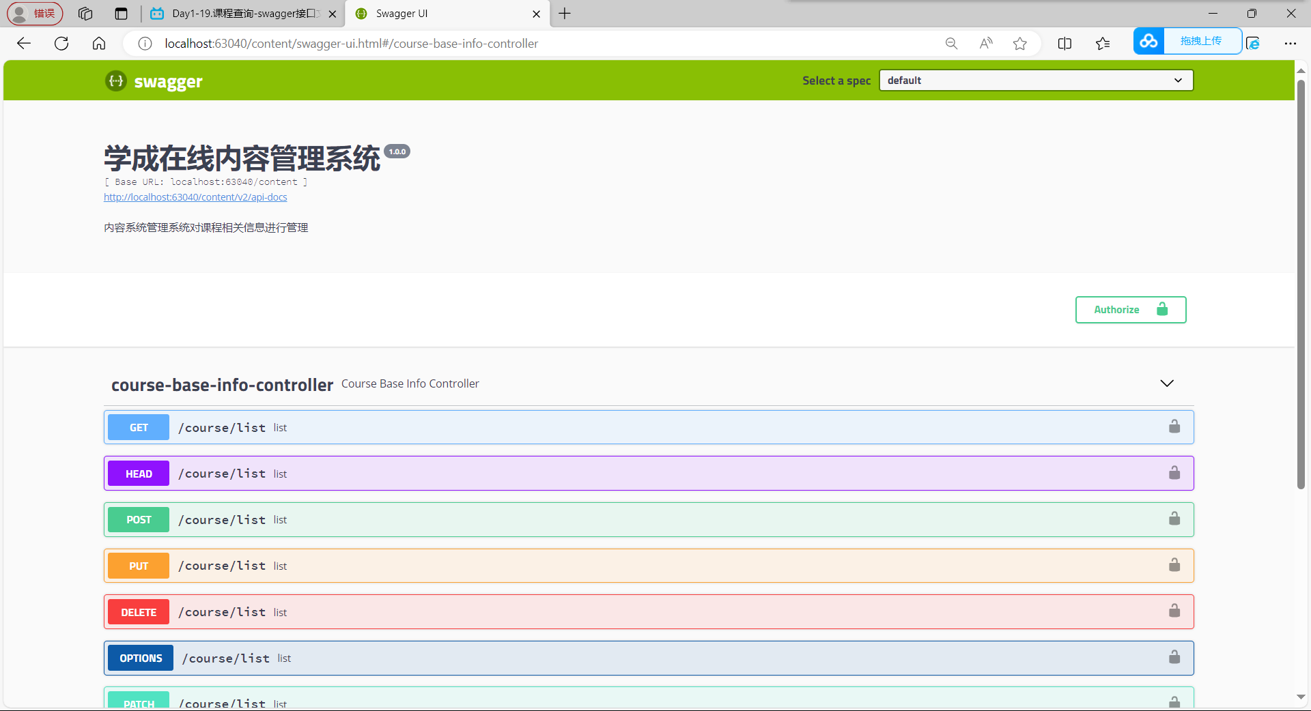Screen dimensions: 1311x711
Task: Expand the DELETE /course/list operation
Action: pyautogui.click(x=649, y=612)
